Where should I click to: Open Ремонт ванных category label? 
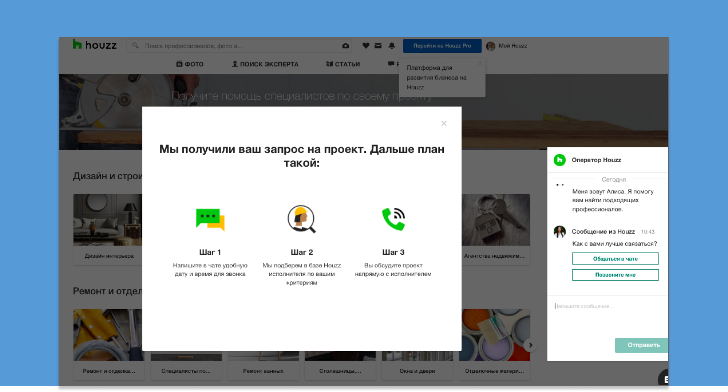click(263, 371)
